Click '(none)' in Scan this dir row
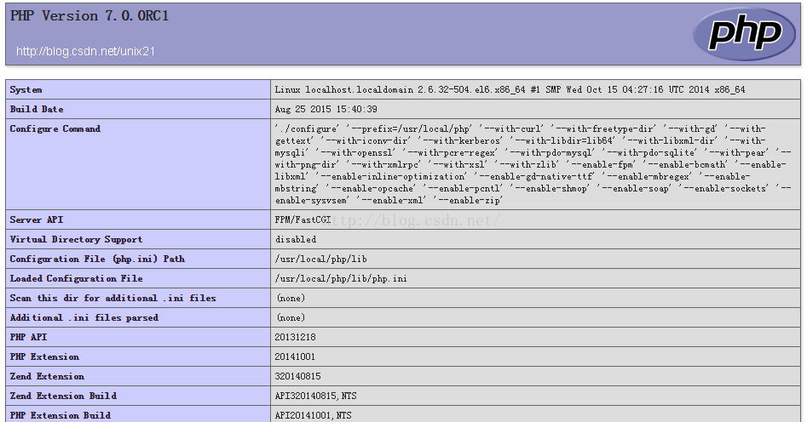 click(291, 298)
